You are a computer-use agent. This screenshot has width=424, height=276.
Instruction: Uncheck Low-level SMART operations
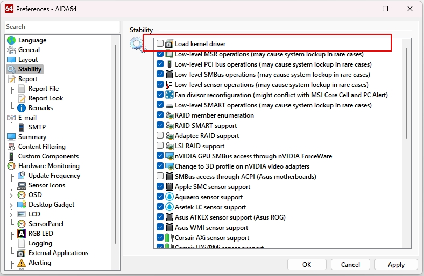click(160, 105)
